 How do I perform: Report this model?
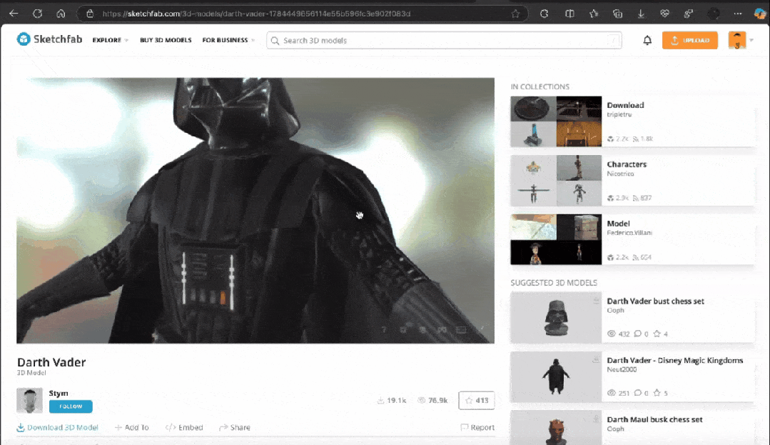477,427
